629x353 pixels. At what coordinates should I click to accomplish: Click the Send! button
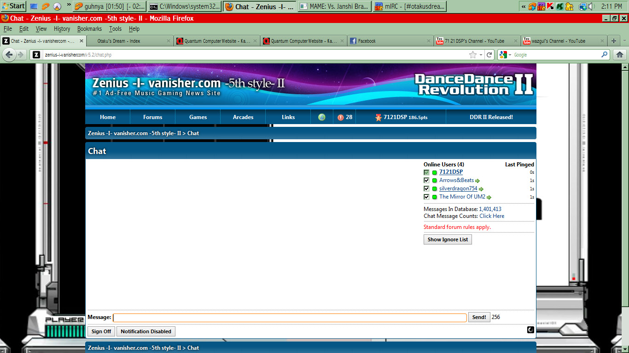pos(479,317)
